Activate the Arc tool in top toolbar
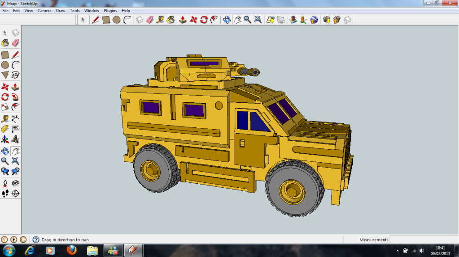Viewport: 459px width, 257px height. [127, 20]
